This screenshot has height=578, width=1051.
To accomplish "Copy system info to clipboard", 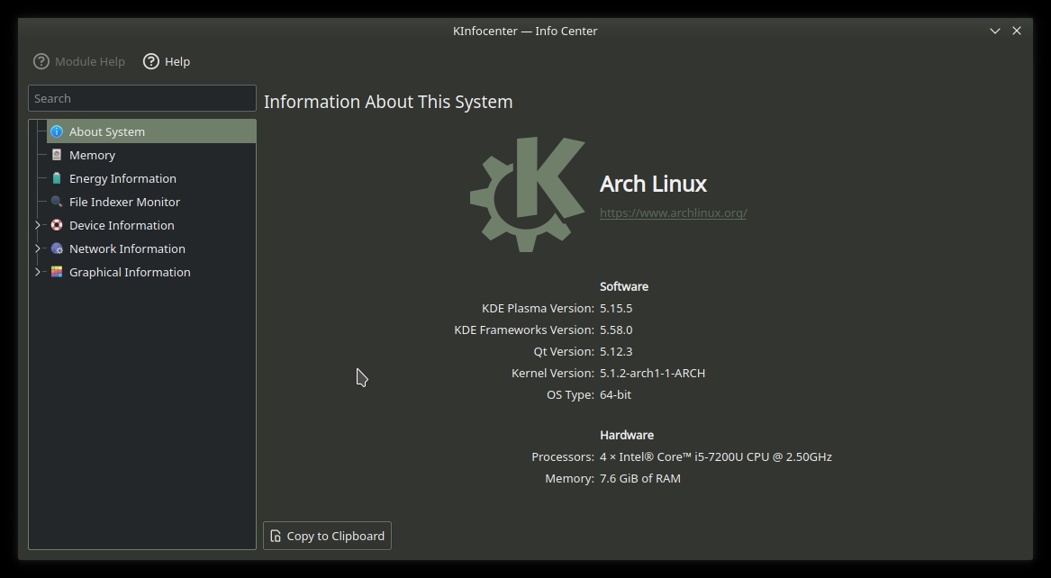I will click(x=327, y=536).
